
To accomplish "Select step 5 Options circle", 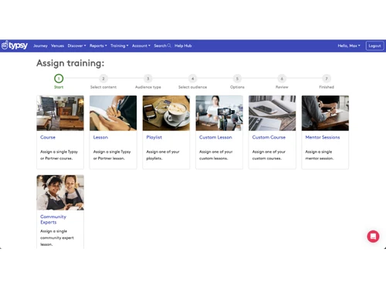I will pos(237,79).
